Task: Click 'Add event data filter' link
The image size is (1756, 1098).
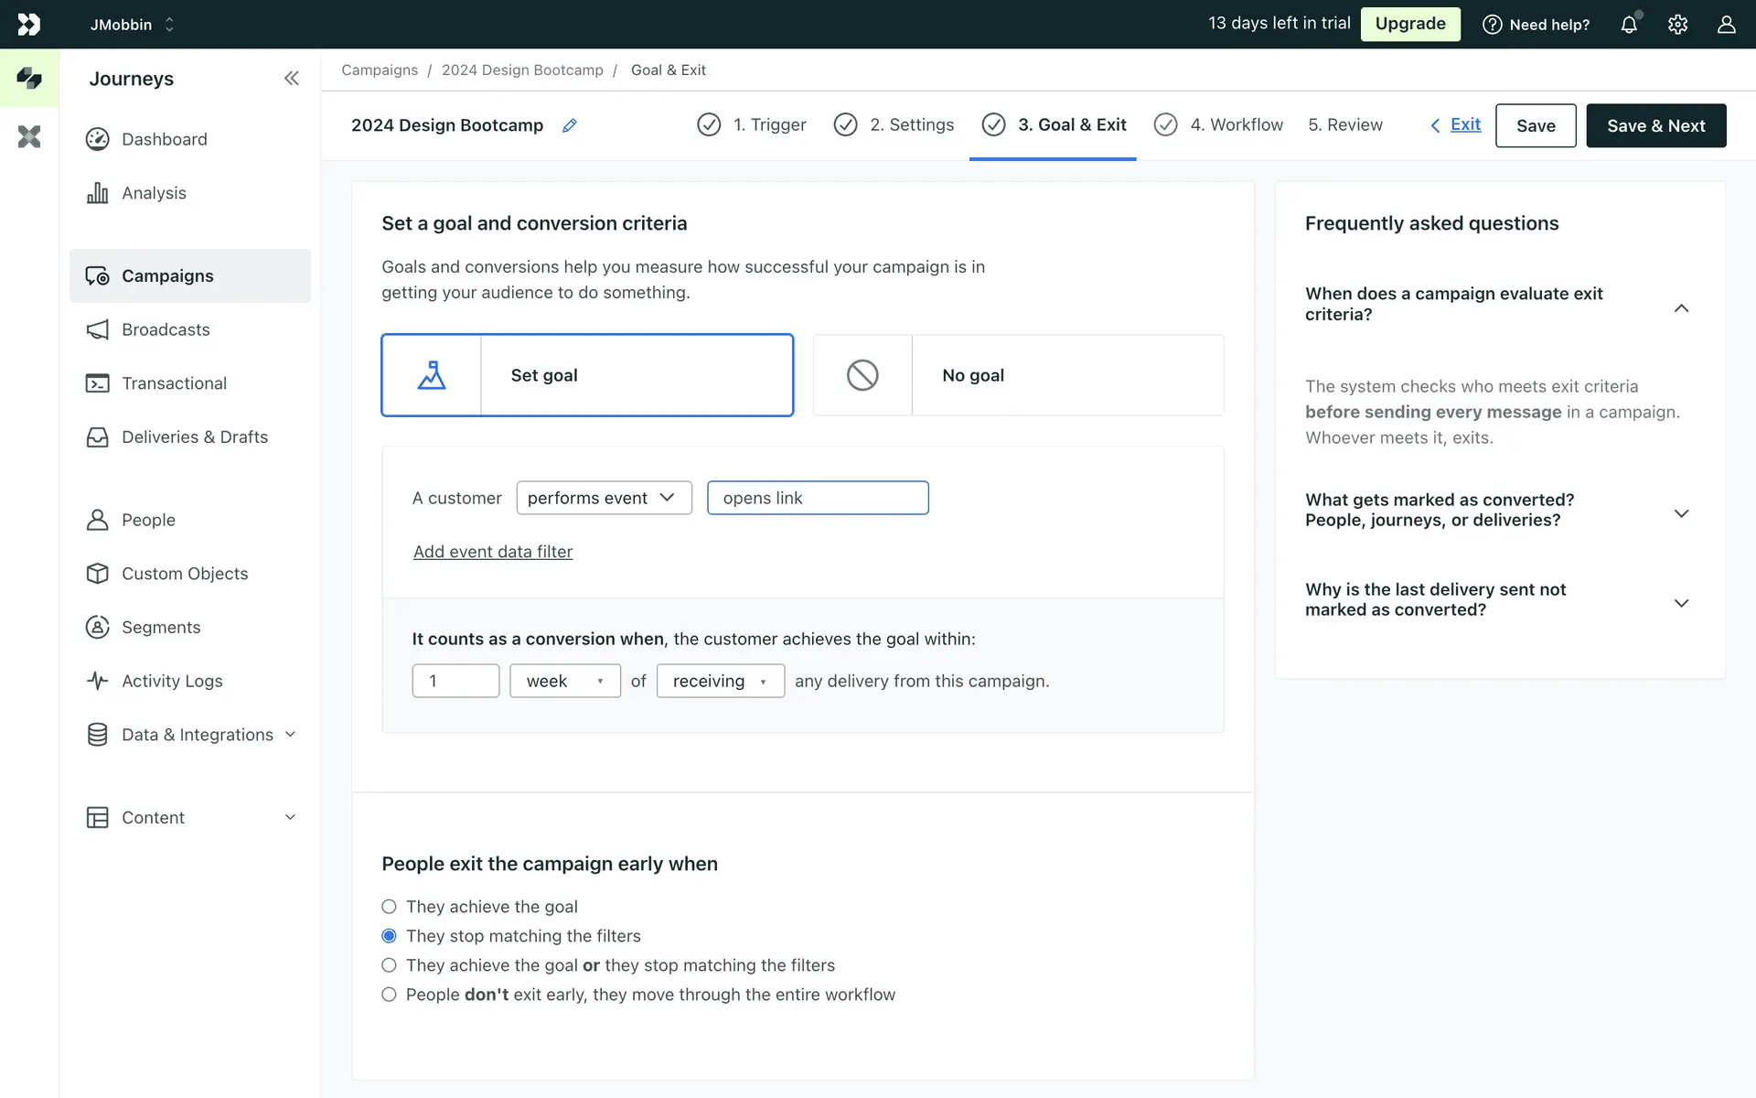Action: click(x=493, y=552)
